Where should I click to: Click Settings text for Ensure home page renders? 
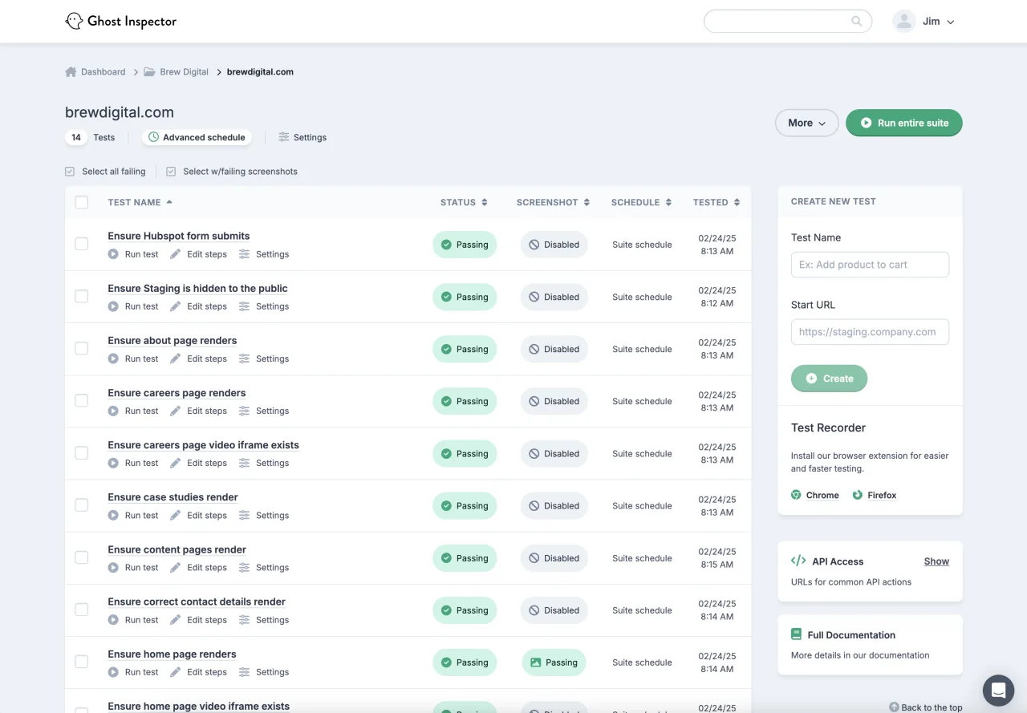[x=272, y=672]
